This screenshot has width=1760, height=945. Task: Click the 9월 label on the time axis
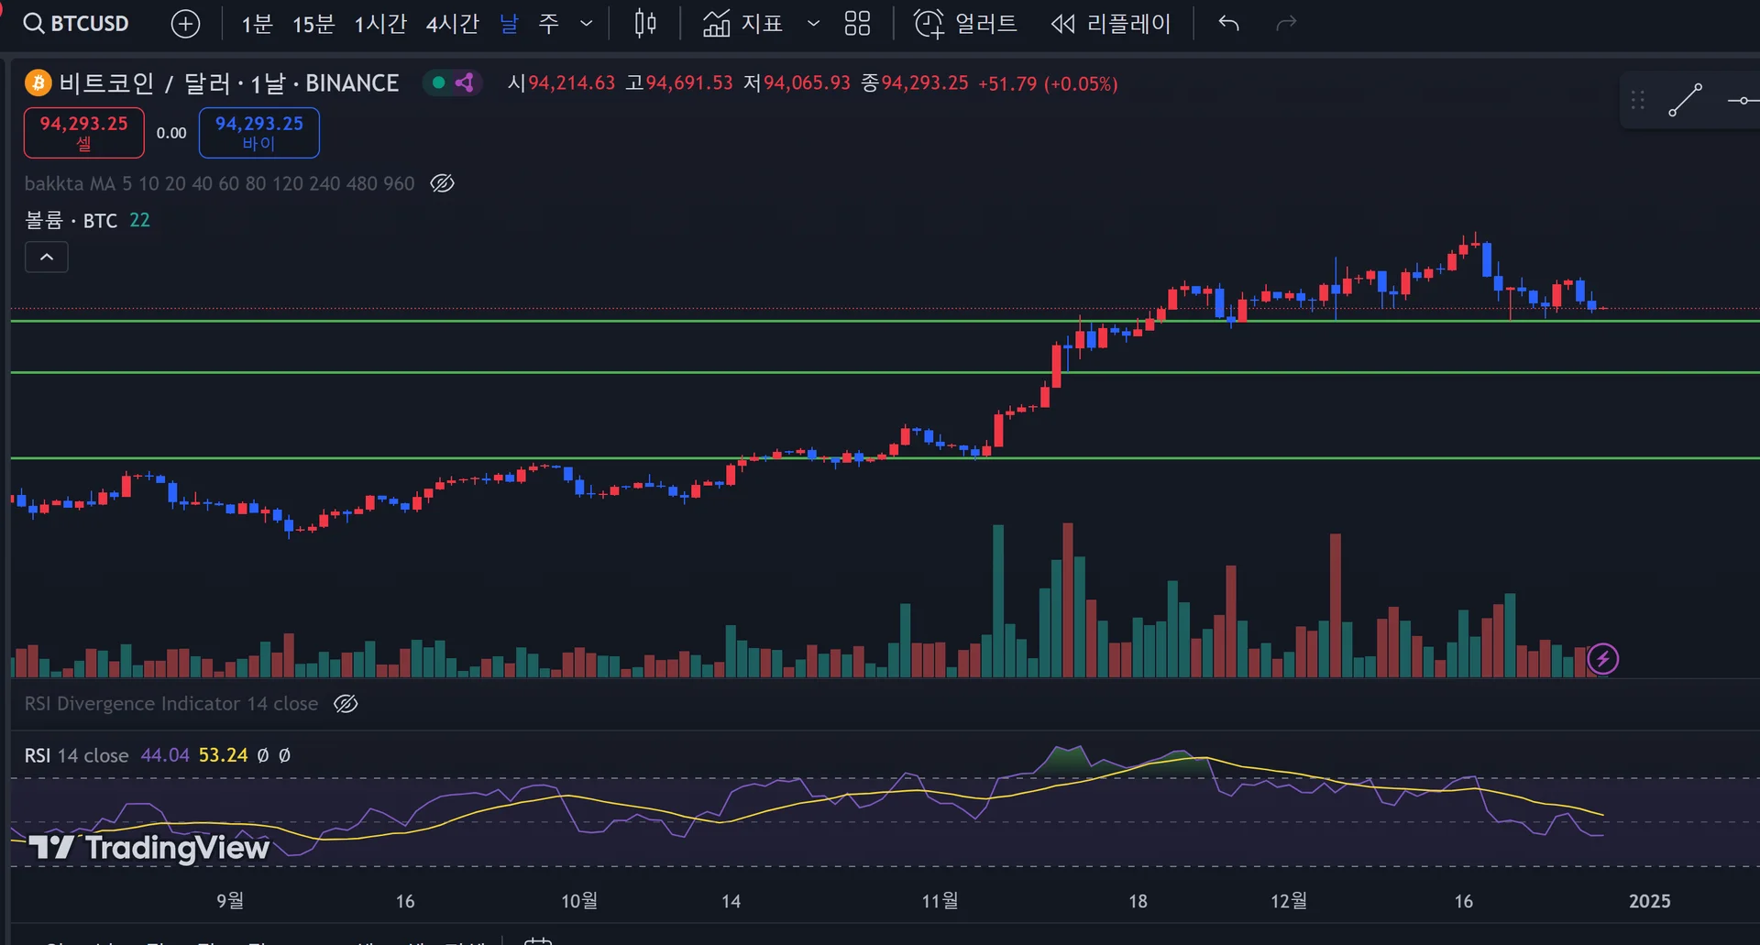click(x=230, y=901)
